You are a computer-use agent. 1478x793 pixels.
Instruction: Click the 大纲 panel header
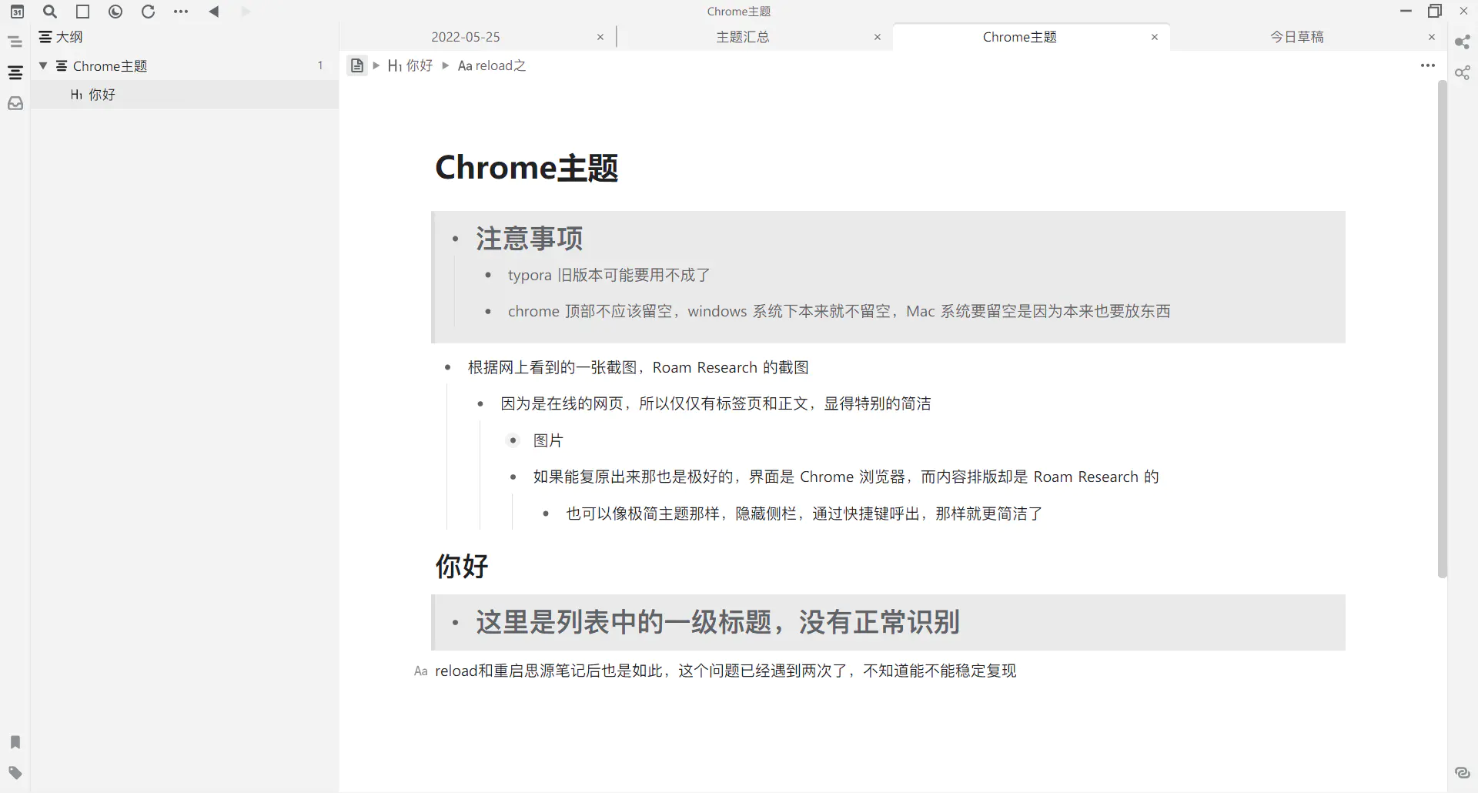tap(61, 37)
